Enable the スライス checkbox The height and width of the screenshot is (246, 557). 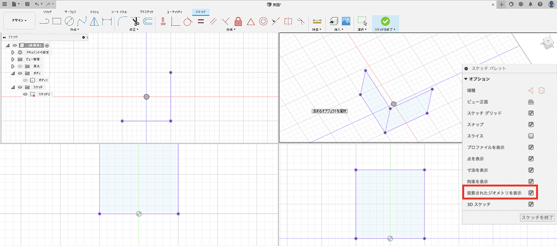coord(531,136)
